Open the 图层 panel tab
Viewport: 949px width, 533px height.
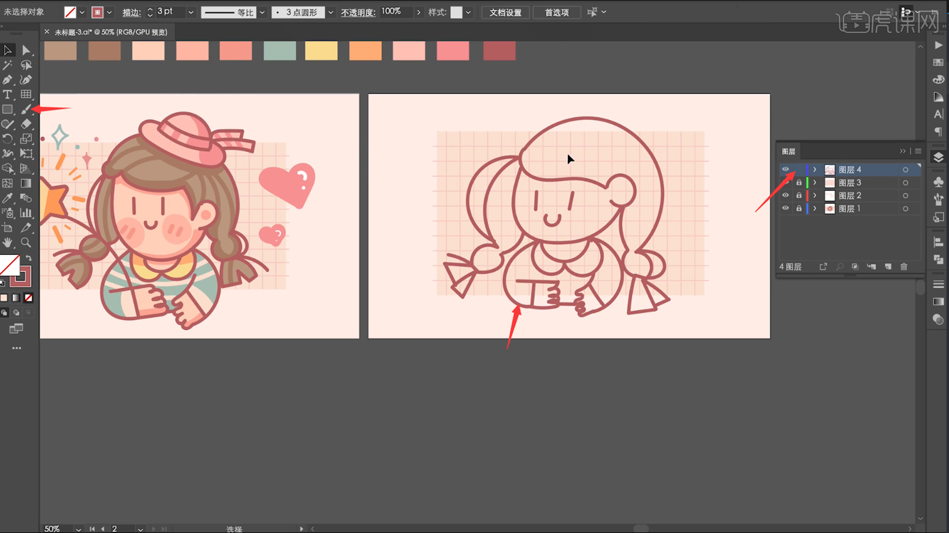tap(788, 152)
